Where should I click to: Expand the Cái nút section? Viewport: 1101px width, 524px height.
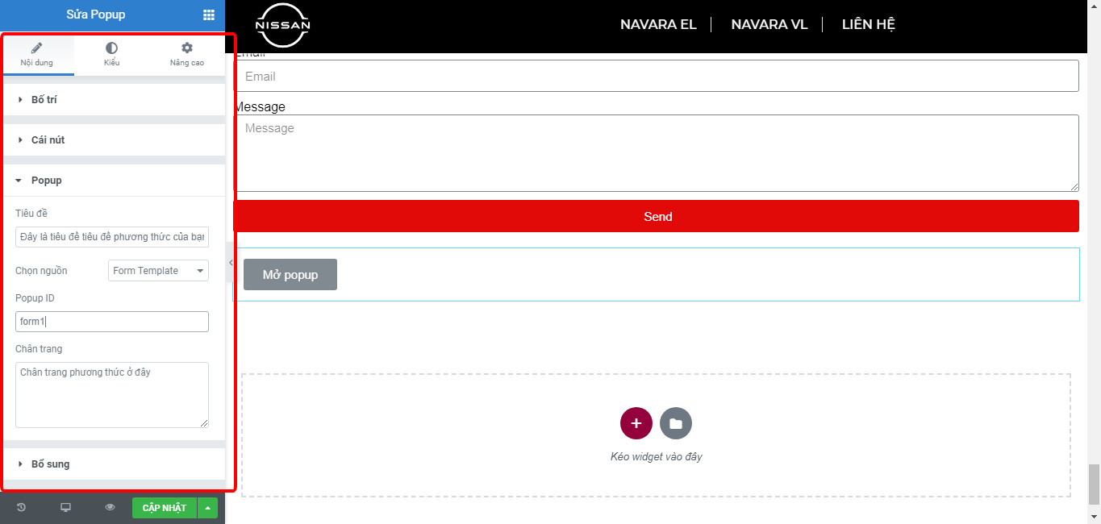pos(48,140)
